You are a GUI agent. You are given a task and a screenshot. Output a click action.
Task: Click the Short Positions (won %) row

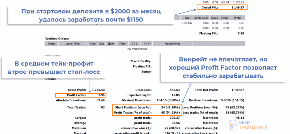point(148,108)
